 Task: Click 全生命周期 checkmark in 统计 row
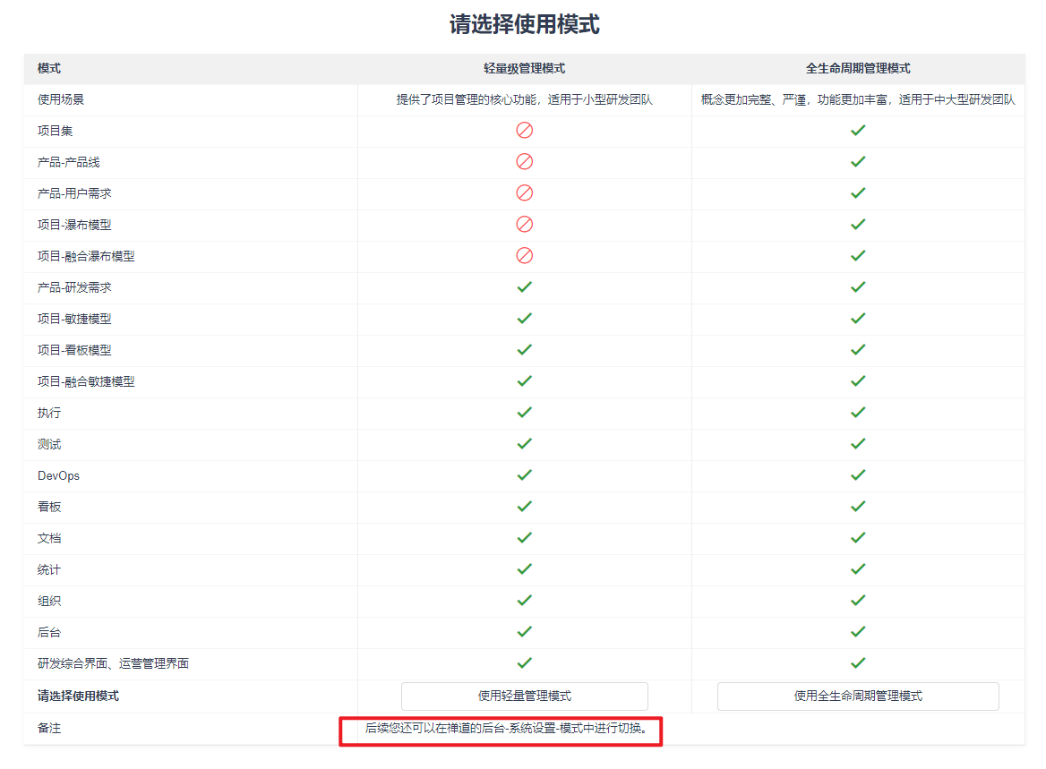858,568
